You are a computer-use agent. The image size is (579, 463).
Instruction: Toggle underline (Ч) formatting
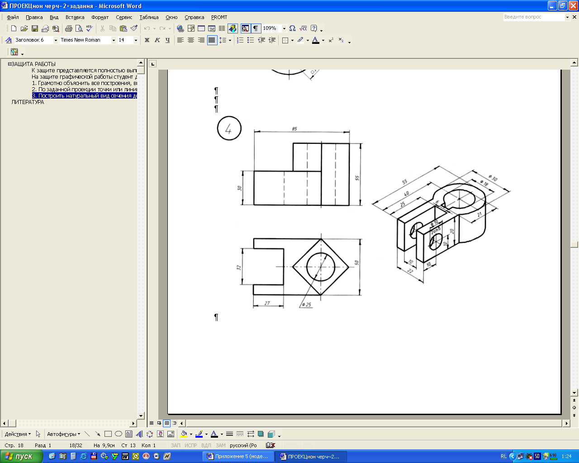pyautogui.click(x=168, y=40)
